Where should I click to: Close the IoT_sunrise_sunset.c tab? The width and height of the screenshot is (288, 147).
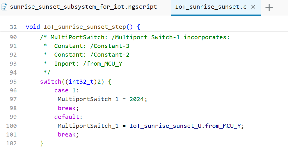(253, 7)
